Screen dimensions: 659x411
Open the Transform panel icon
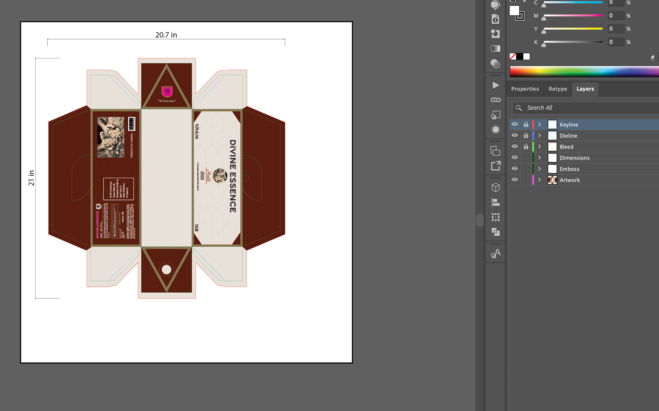[x=496, y=217]
